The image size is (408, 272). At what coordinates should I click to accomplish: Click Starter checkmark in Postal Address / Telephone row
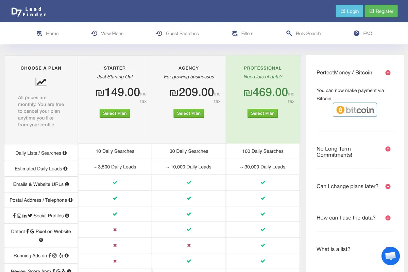pyautogui.click(x=115, y=198)
